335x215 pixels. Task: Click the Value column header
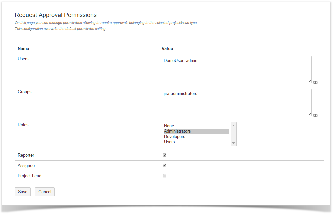tap(167, 49)
